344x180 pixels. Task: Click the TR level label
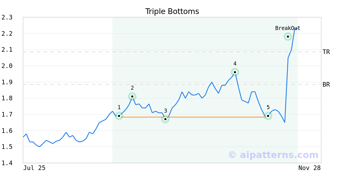click(326, 52)
